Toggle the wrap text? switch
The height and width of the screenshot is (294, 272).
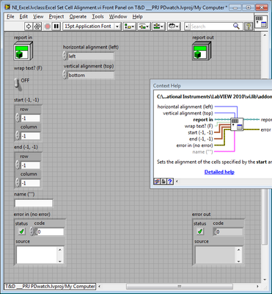tap(17, 83)
